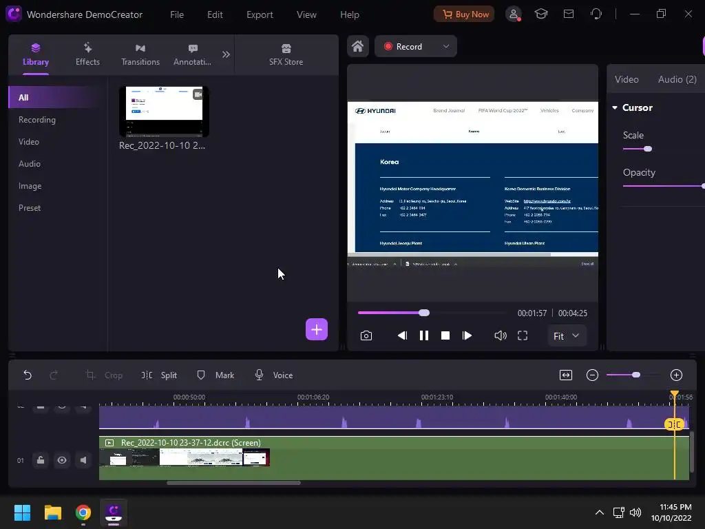Expand more tabs with double chevron

tap(226, 54)
